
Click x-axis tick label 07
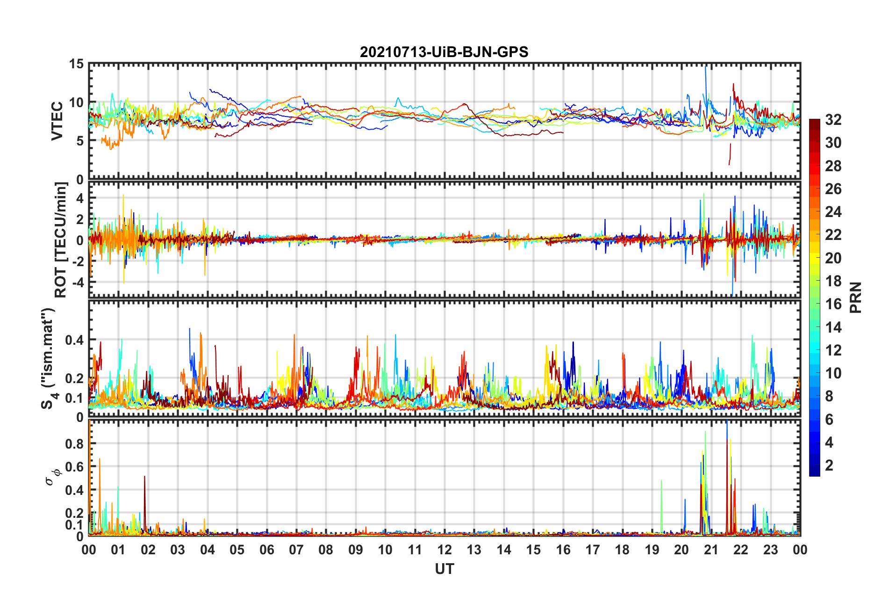[x=296, y=550]
